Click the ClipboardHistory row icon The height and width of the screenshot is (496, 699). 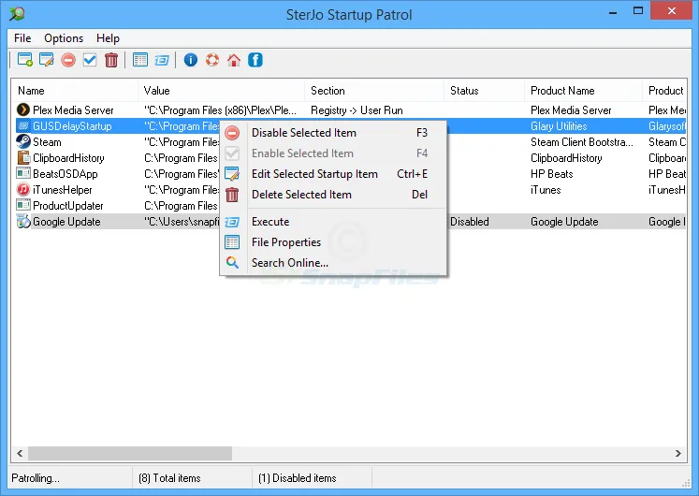23,158
